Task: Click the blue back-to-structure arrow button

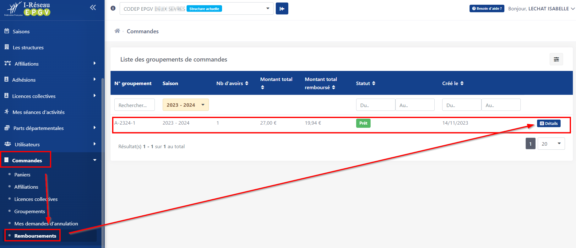Action: click(x=282, y=8)
